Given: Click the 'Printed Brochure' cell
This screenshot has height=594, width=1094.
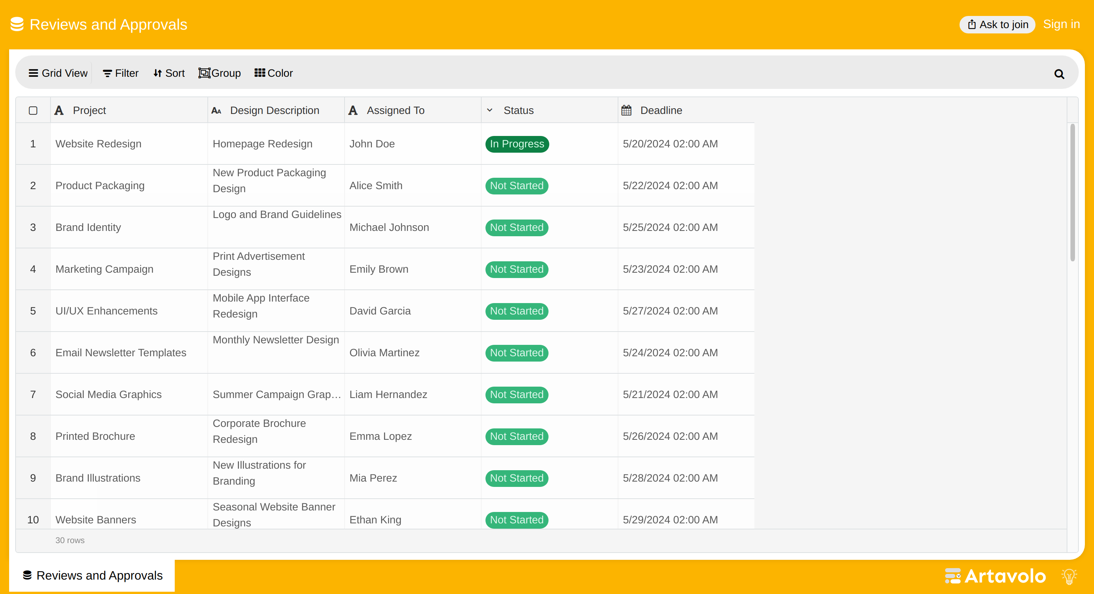Looking at the screenshot, I should pyautogui.click(x=129, y=436).
